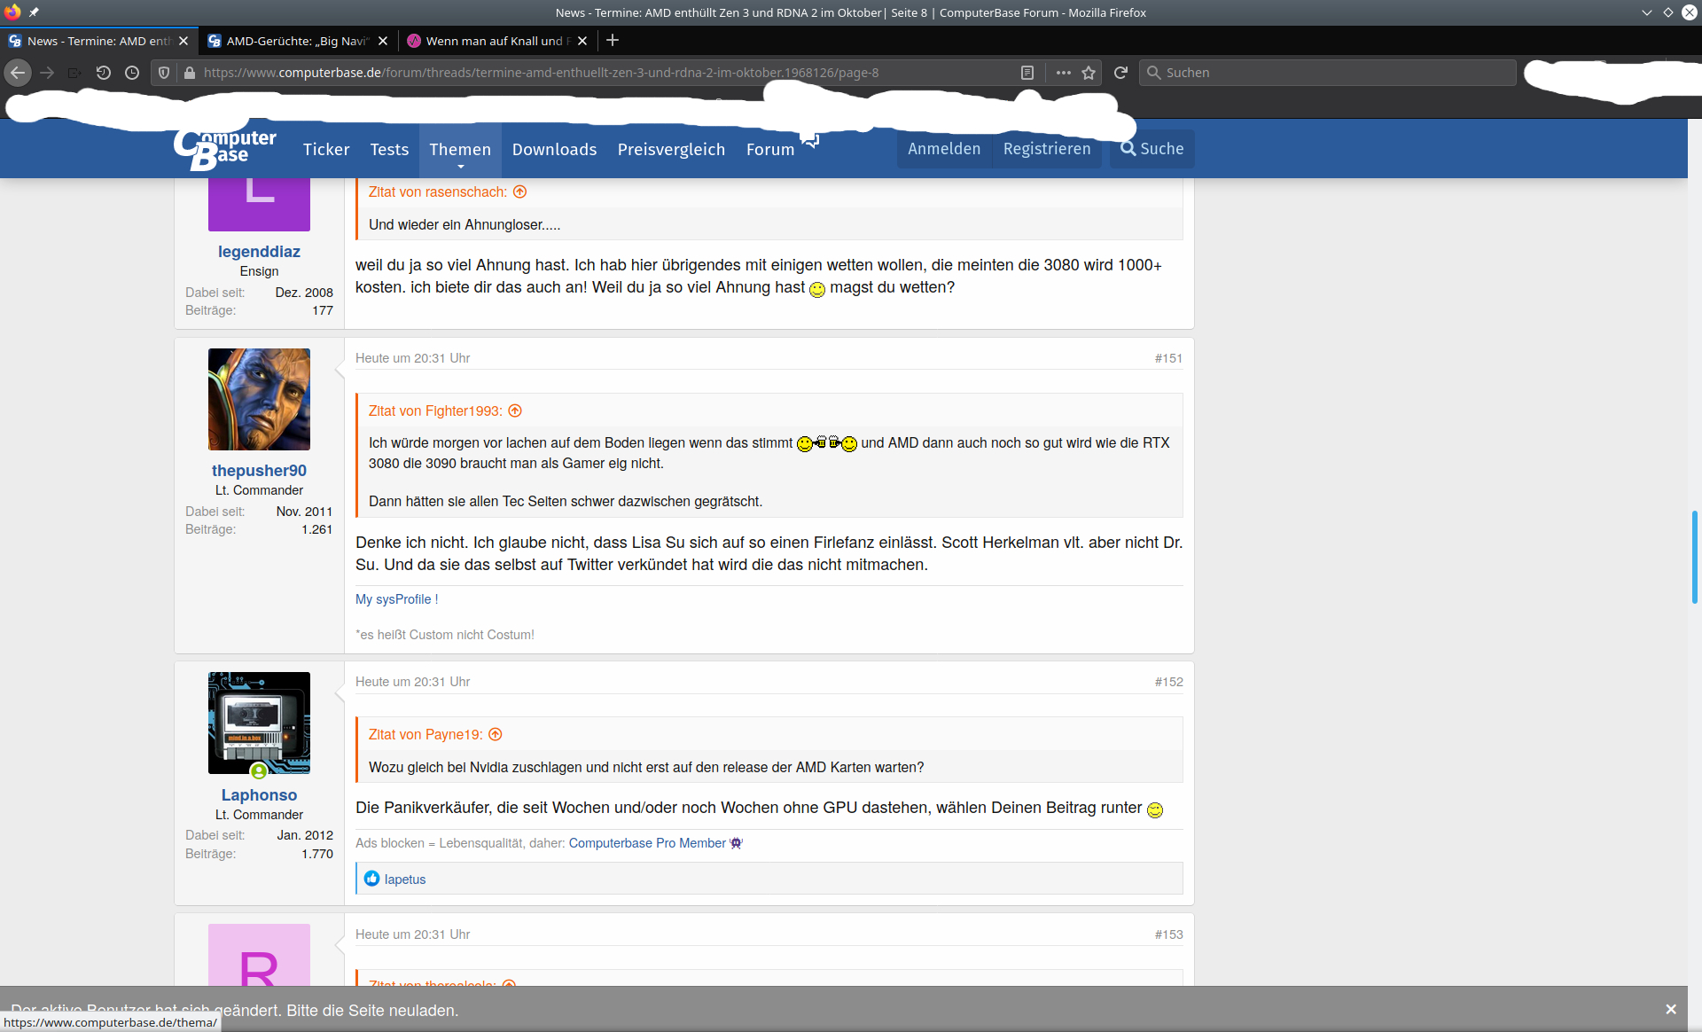This screenshot has width=1702, height=1032.
Task: Click the Registrieren button
Action: (1046, 148)
